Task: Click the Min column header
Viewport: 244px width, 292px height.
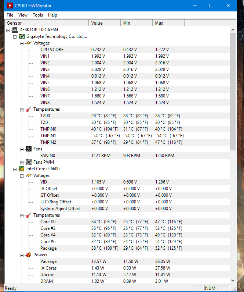Action: [137, 23]
